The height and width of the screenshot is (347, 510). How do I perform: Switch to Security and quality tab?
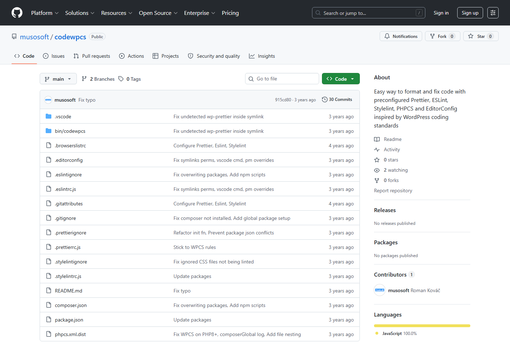click(214, 56)
